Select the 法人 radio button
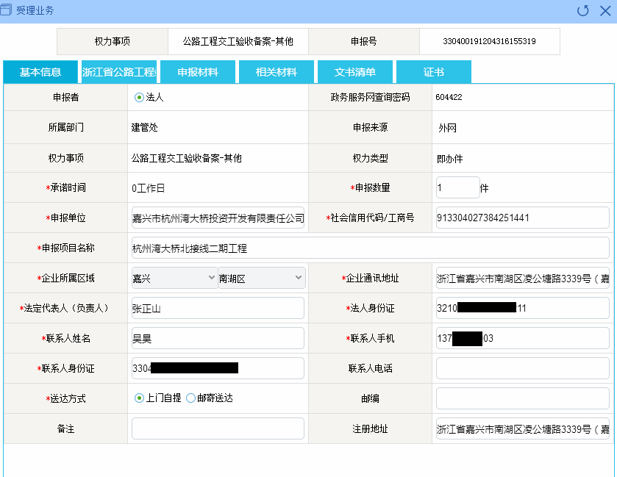Screen dimensions: 617x477 click(139, 97)
